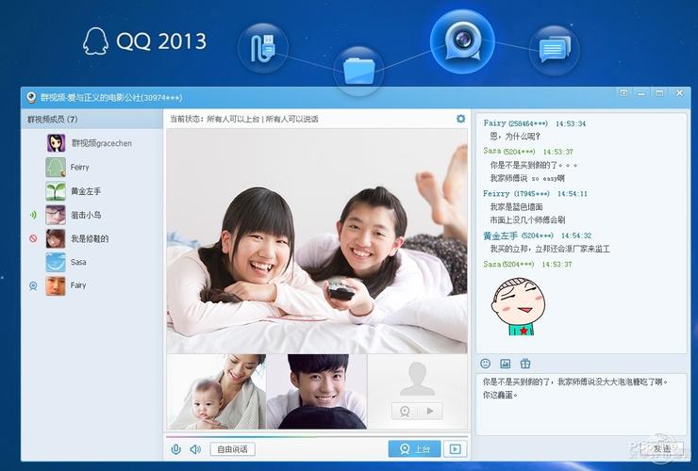Open the gift icon in chat toolbar
Screen dimensions: 698x471
[525, 364]
